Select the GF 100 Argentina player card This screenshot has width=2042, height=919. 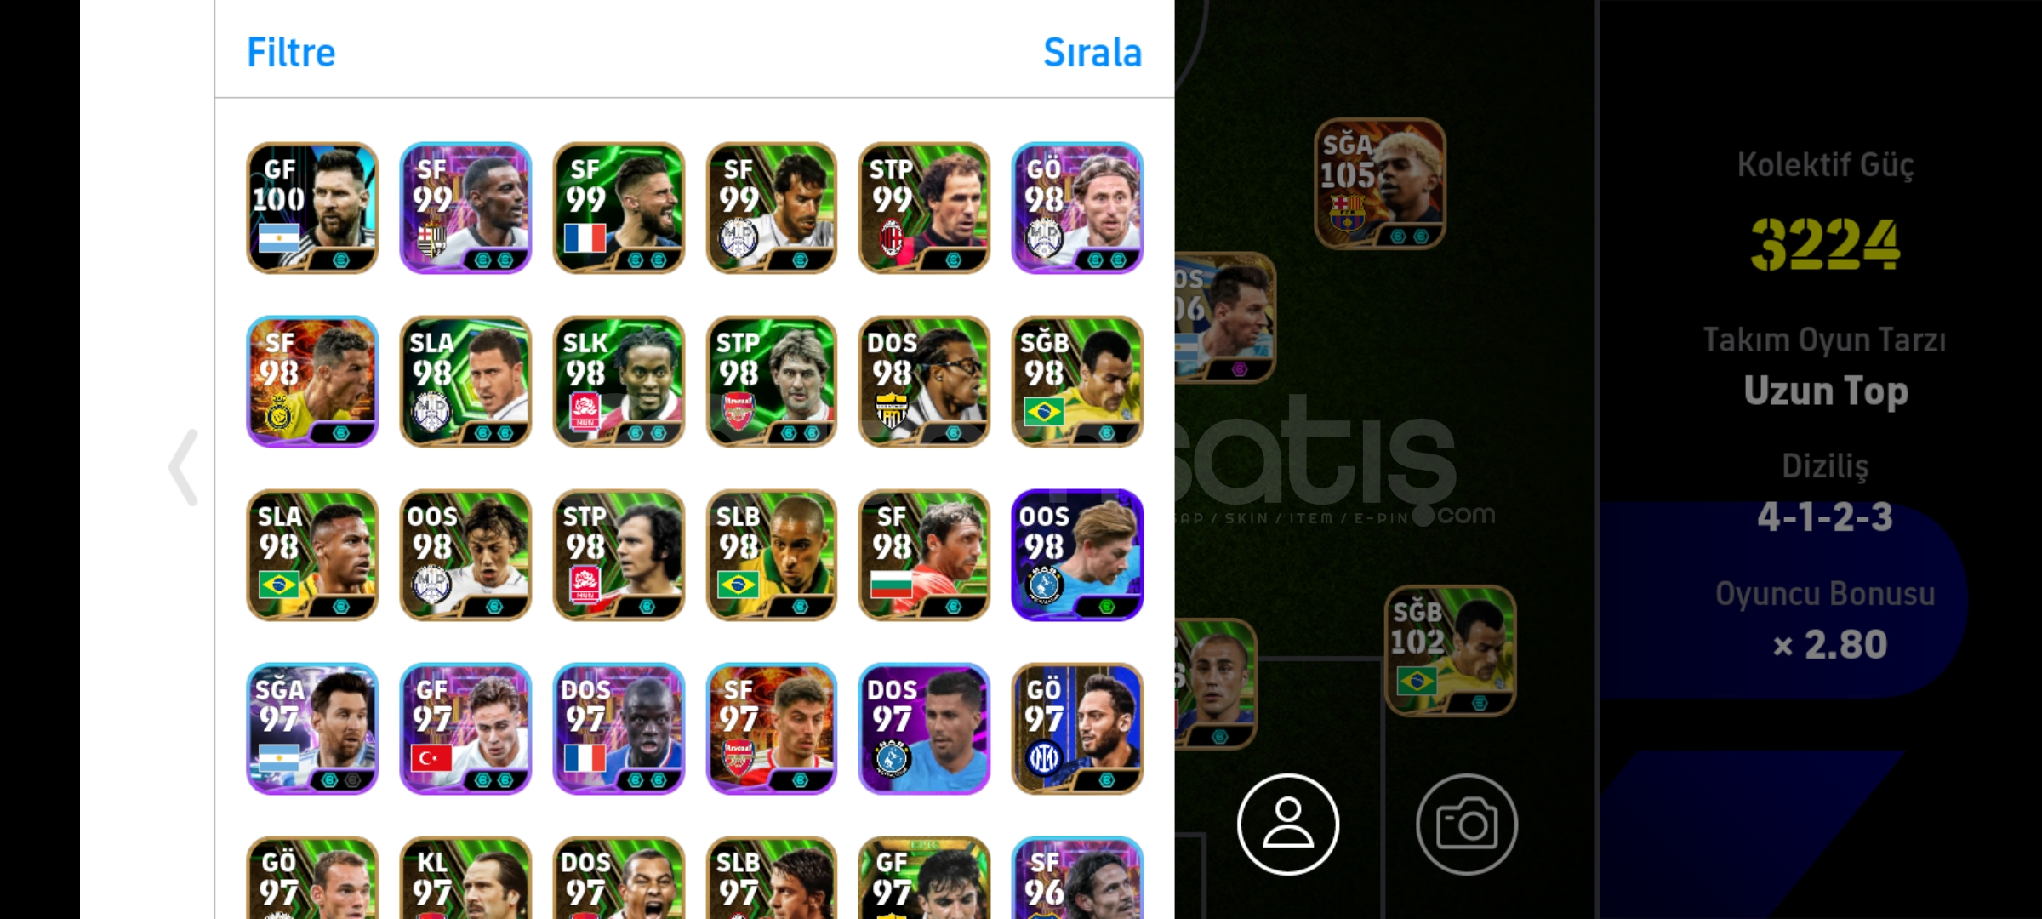tap(312, 208)
